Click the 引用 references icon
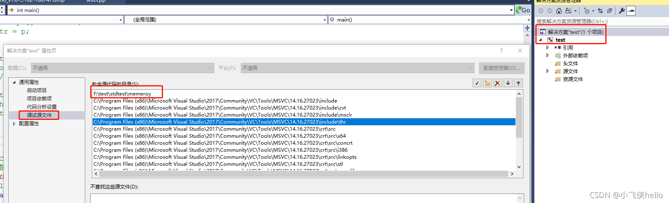Viewport: 669px width, 203px height. pyautogui.click(x=558, y=48)
